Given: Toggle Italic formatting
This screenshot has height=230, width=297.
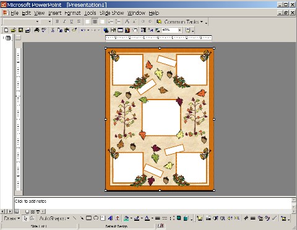Looking at the screenshot, I should point(64,22).
